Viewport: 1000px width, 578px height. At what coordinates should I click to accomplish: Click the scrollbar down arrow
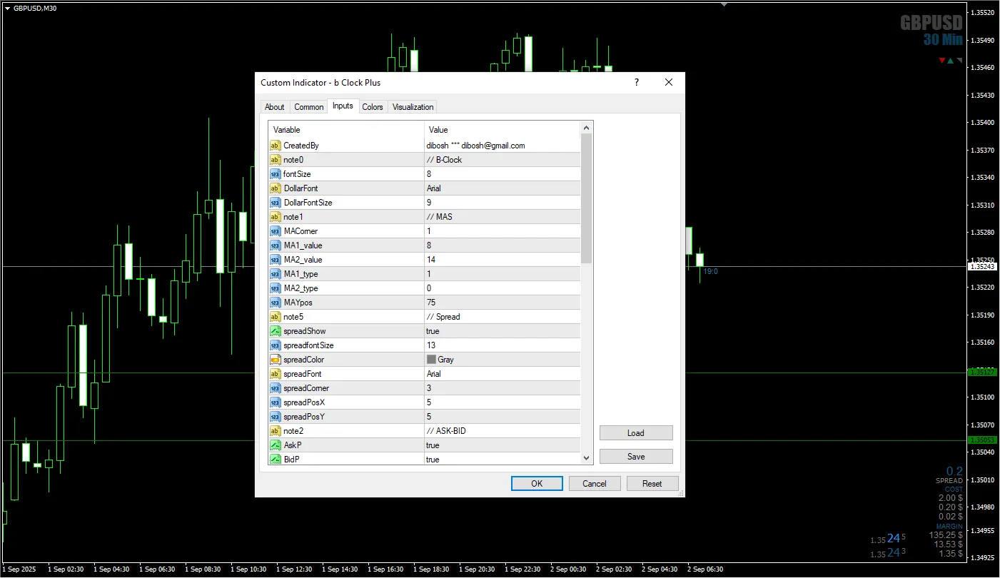587,459
